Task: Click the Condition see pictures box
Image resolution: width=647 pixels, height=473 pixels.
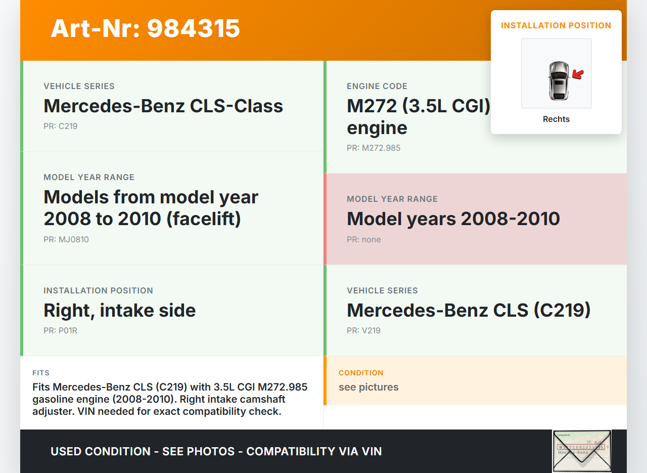Action: point(475,381)
